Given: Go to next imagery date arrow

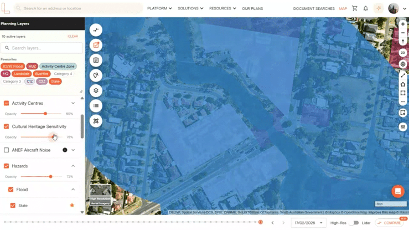Looking at the screenshot, I should (x=283, y=223).
